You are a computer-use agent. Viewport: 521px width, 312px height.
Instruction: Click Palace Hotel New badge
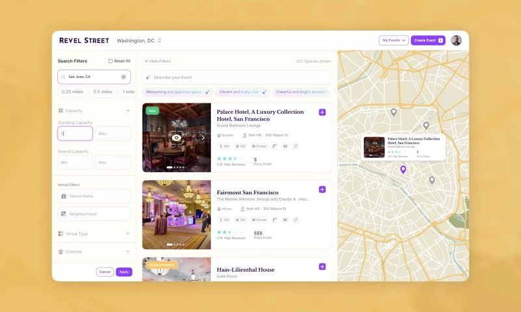click(x=152, y=110)
